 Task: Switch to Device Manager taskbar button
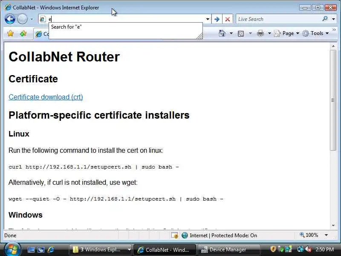(228, 250)
